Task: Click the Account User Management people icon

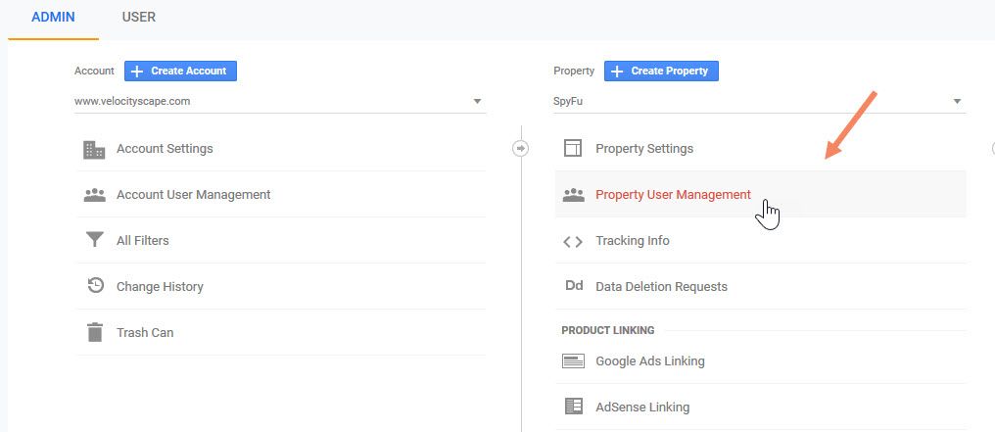Action: point(94,195)
